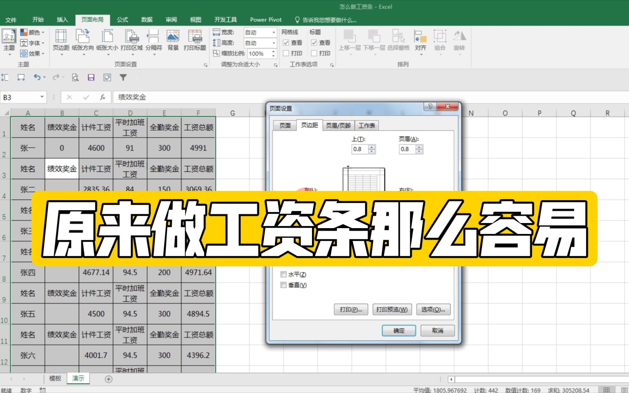Open the 效果 theme effects menu
629x393 pixels.
32,53
